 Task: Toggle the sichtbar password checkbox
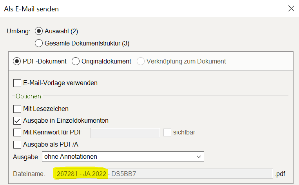167,132
